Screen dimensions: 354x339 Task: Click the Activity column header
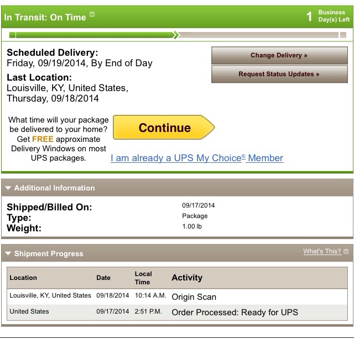[187, 278]
